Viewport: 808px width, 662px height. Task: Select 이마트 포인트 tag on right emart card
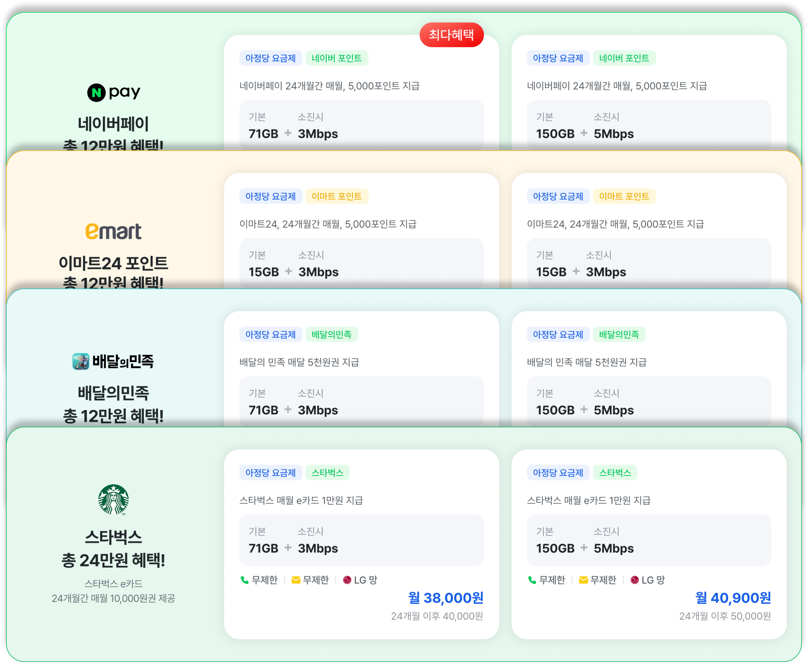(624, 196)
